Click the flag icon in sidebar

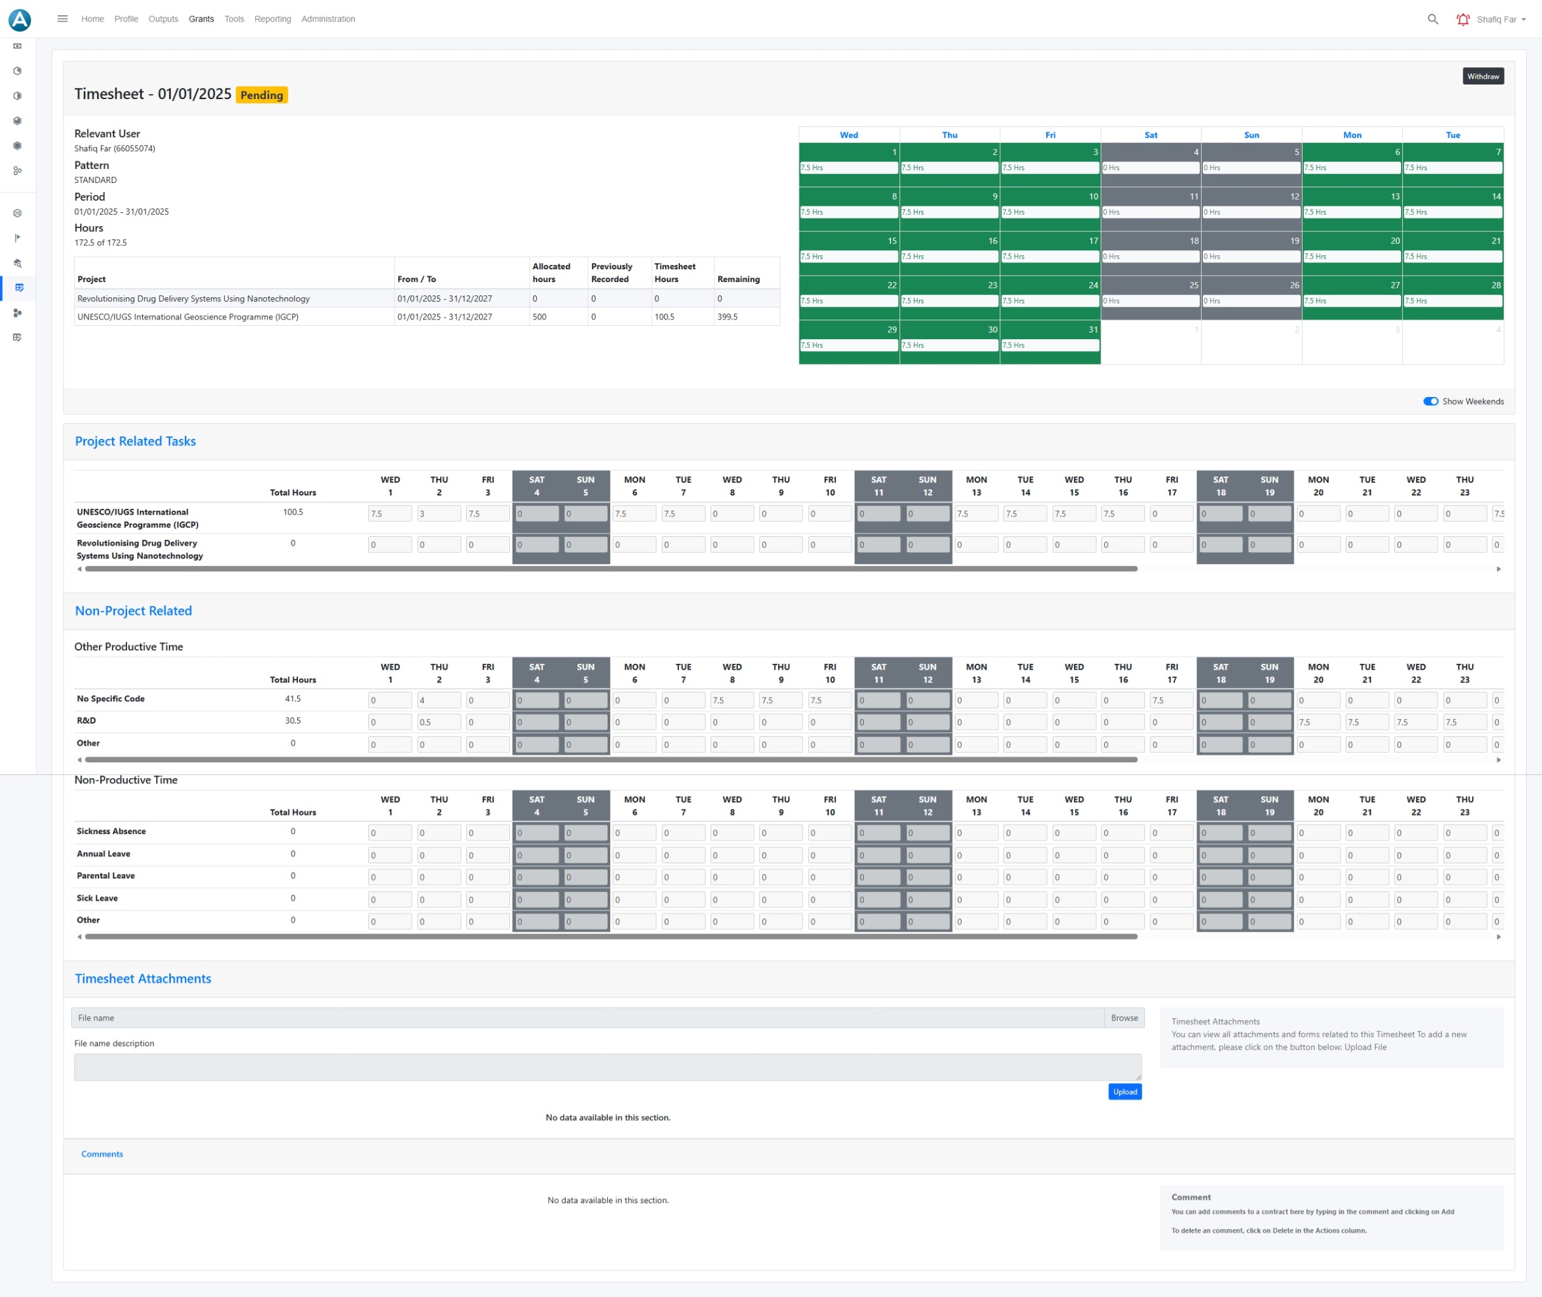[18, 238]
